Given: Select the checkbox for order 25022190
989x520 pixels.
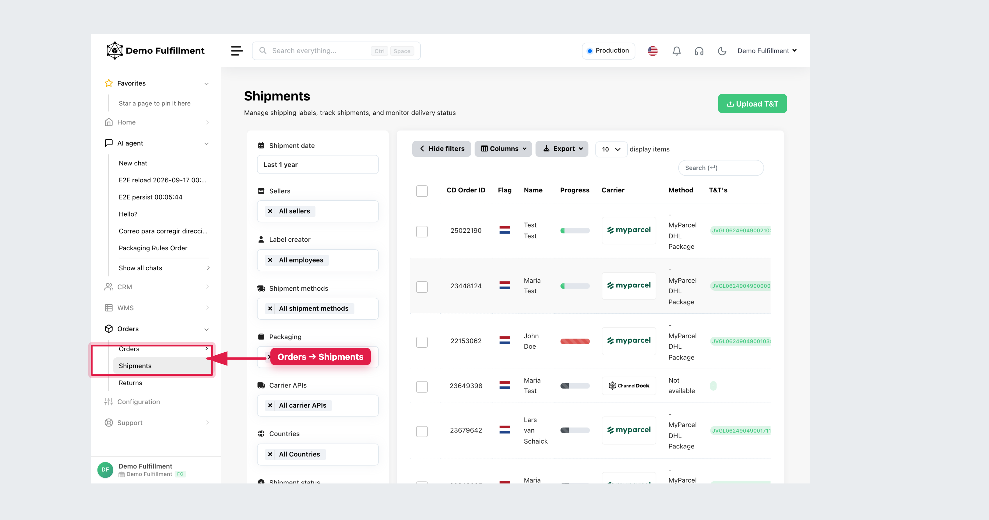Looking at the screenshot, I should click(422, 231).
